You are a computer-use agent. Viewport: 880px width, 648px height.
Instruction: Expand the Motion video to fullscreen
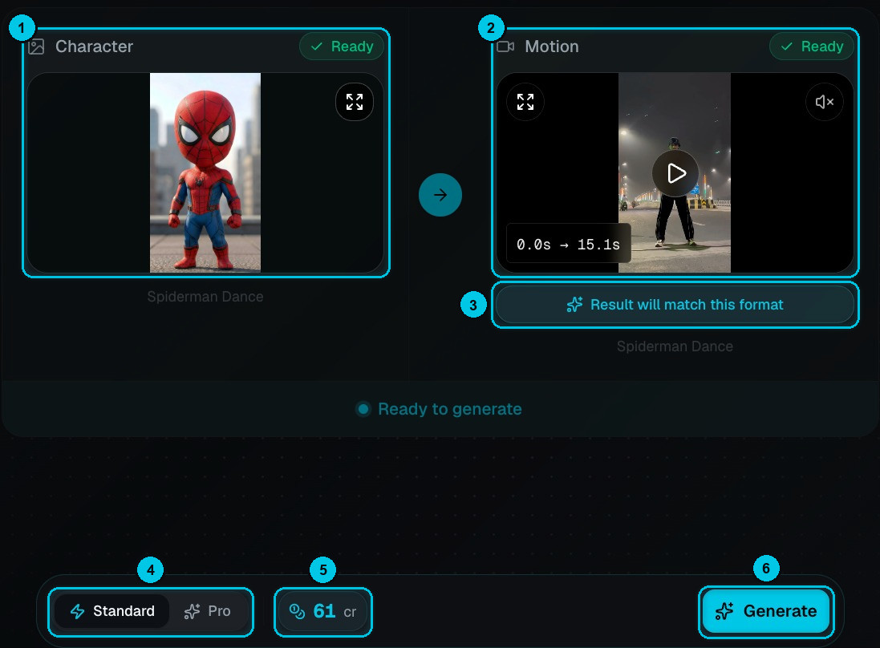click(525, 102)
